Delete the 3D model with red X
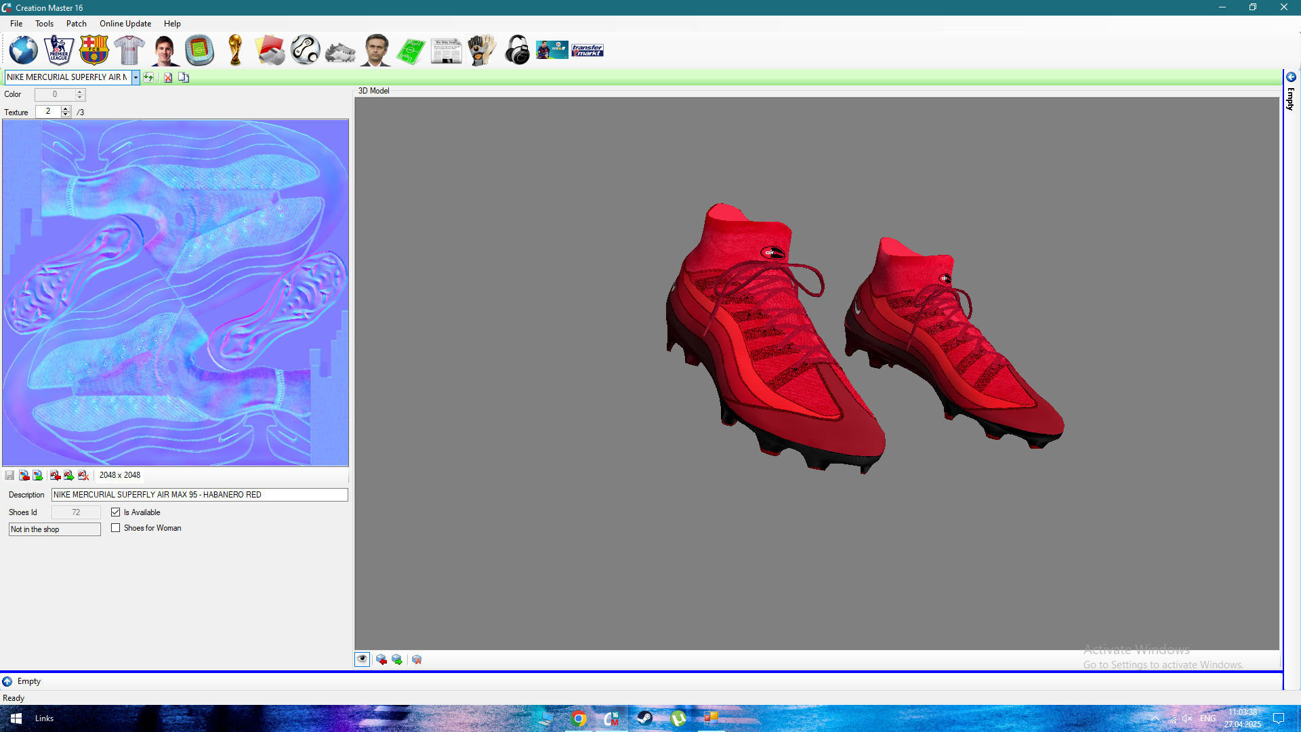1301x732 pixels. point(417,659)
